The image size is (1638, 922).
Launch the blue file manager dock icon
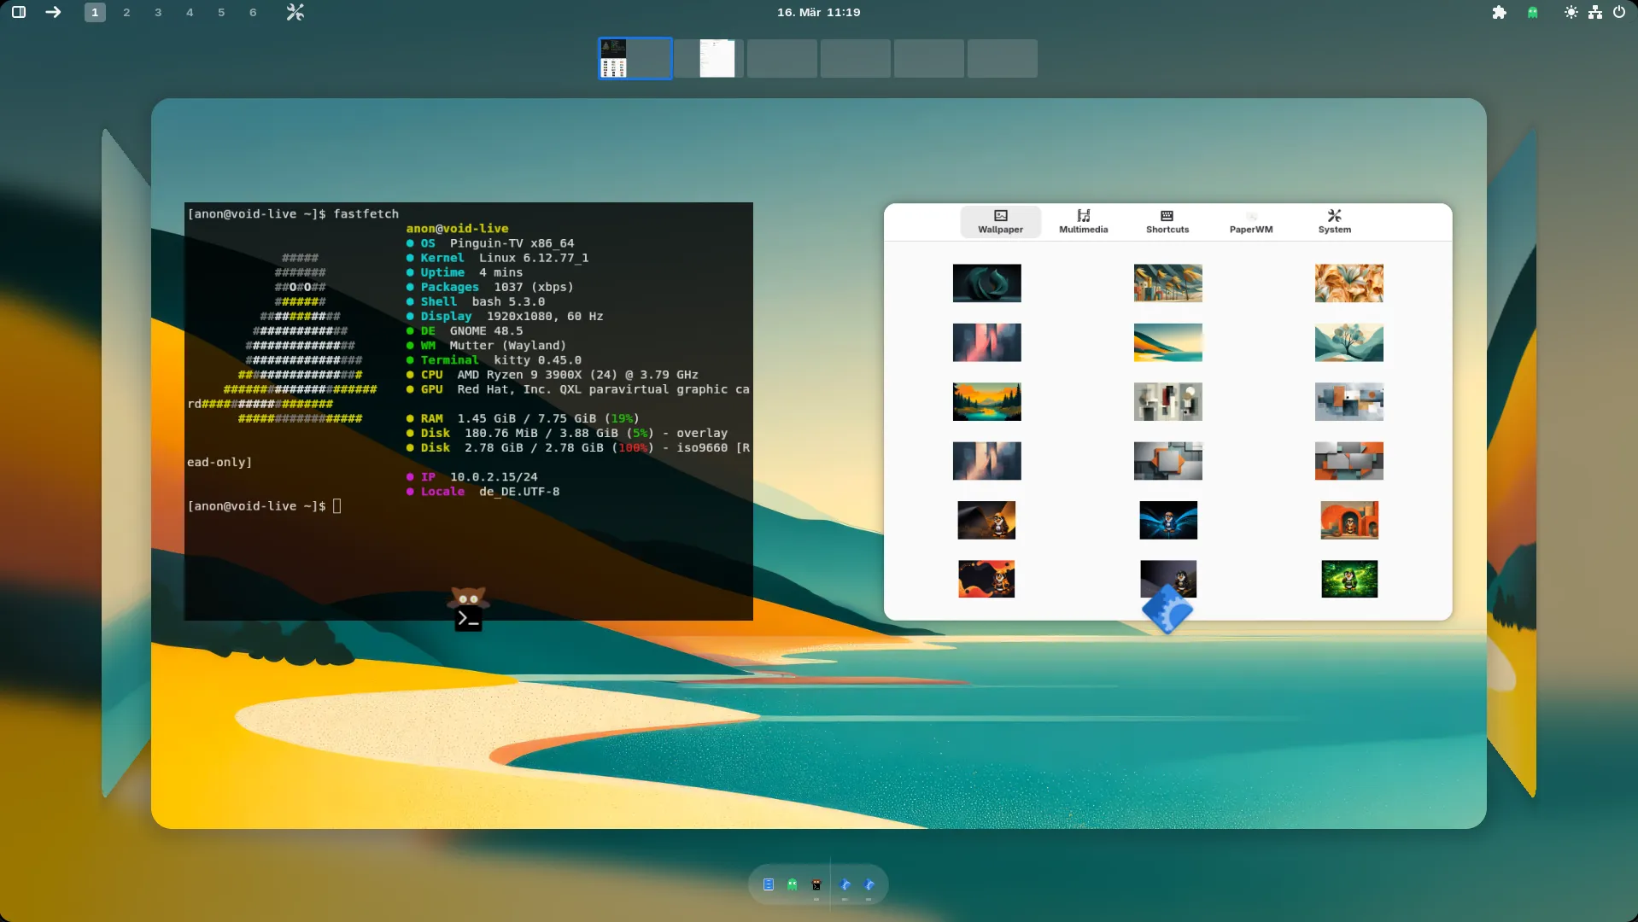[769, 884]
